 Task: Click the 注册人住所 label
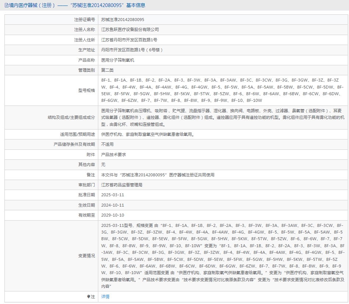click(85, 40)
